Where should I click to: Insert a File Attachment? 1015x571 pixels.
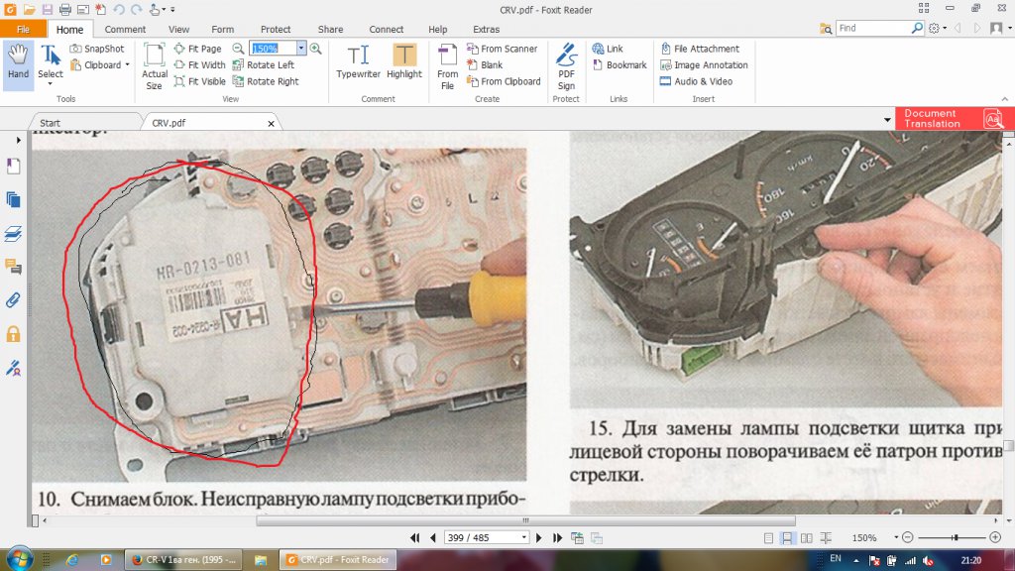point(700,49)
